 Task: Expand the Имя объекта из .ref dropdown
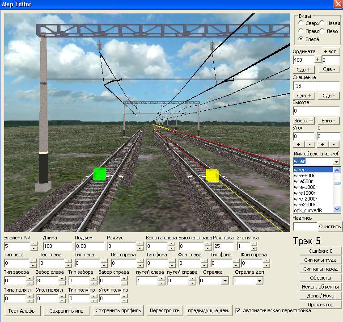point(336,161)
